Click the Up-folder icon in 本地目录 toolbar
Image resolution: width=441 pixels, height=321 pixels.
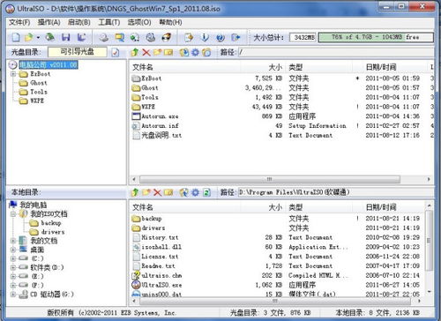[135, 192]
